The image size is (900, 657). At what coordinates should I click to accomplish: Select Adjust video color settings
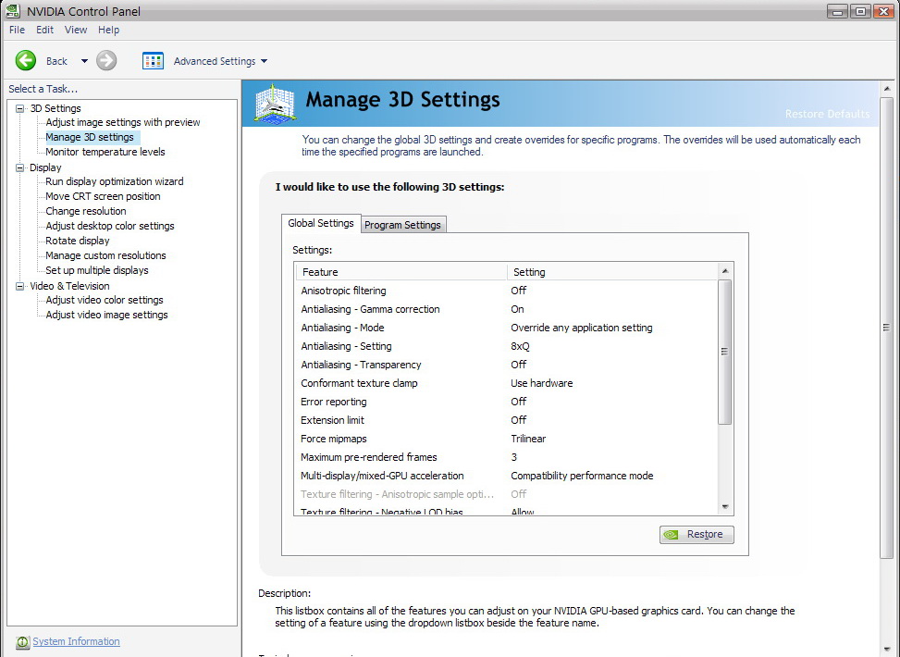coord(105,300)
